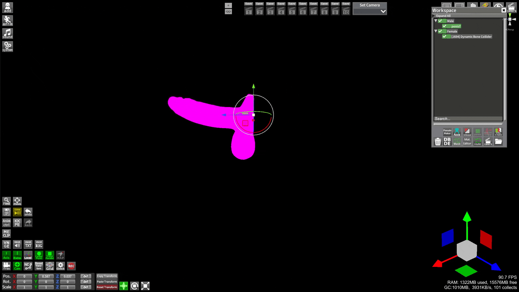Image resolution: width=519 pixels, height=292 pixels.
Task: Open the KKPE pose editor icon
Action: 17,223
